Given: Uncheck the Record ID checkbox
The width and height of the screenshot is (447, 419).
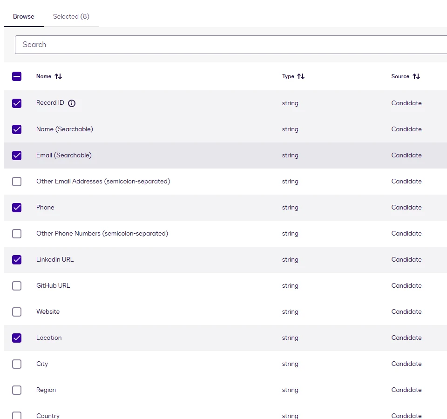Looking at the screenshot, I should click(17, 103).
